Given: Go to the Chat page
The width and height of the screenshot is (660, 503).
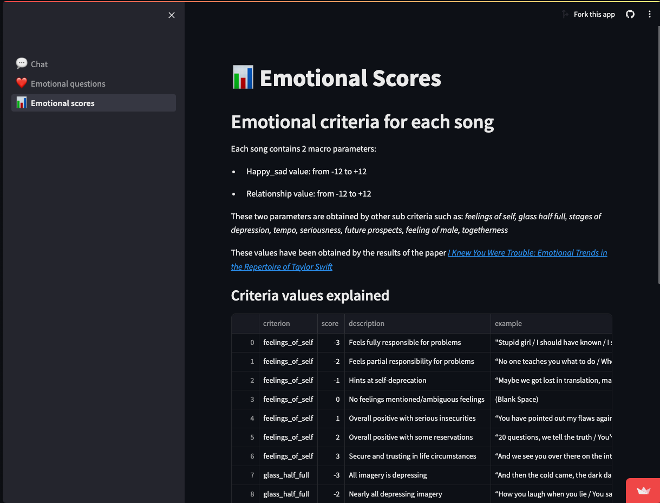Looking at the screenshot, I should [x=39, y=64].
